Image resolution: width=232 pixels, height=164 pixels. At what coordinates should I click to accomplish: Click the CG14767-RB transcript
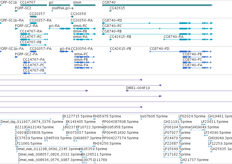[x=33, y=45]
